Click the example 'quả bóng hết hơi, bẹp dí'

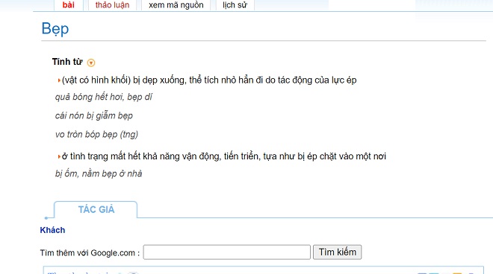point(103,97)
